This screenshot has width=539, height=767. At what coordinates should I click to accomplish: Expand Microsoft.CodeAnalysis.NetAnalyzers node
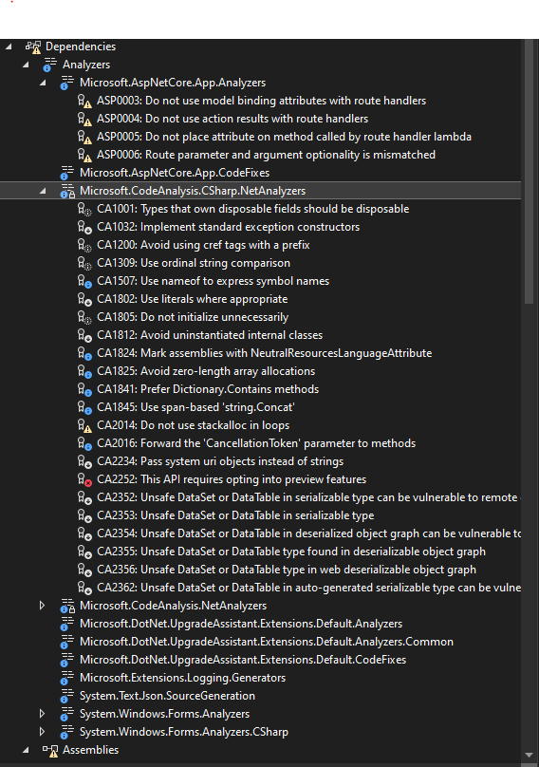click(43, 606)
